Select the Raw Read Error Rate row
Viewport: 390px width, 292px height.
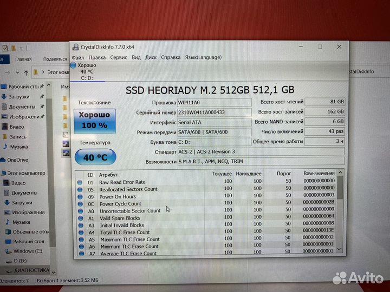point(206,182)
